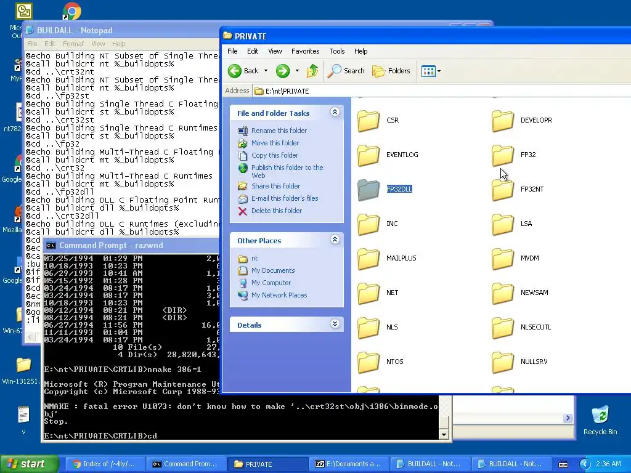Image resolution: width=631 pixels, height=473 pixels.
Task: Switch to Command Prompt taskbar button
Action: coord(185,464)
